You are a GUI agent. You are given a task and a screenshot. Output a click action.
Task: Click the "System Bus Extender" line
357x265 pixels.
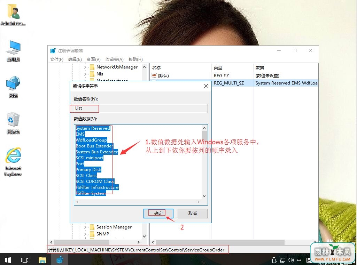[97, 152]
